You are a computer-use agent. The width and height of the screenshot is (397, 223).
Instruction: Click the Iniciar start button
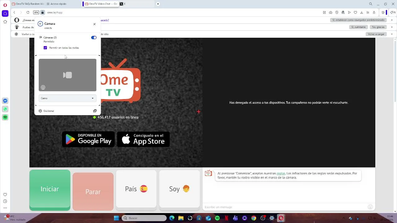tap(50, 190)
